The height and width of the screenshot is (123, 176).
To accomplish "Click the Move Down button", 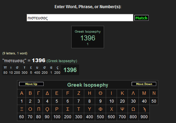I will [144, 84].
